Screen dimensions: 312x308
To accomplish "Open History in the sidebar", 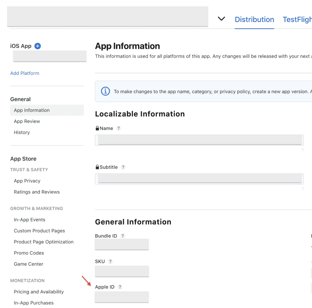I will click(22, 132).
